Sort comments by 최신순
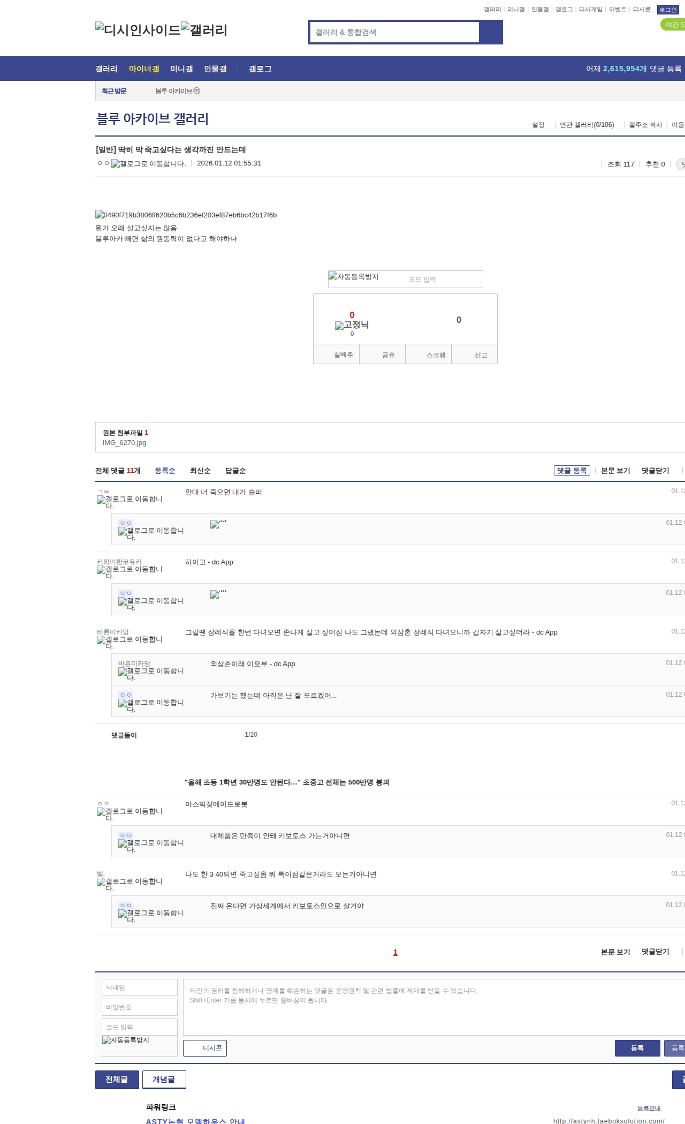 [200, 471]
